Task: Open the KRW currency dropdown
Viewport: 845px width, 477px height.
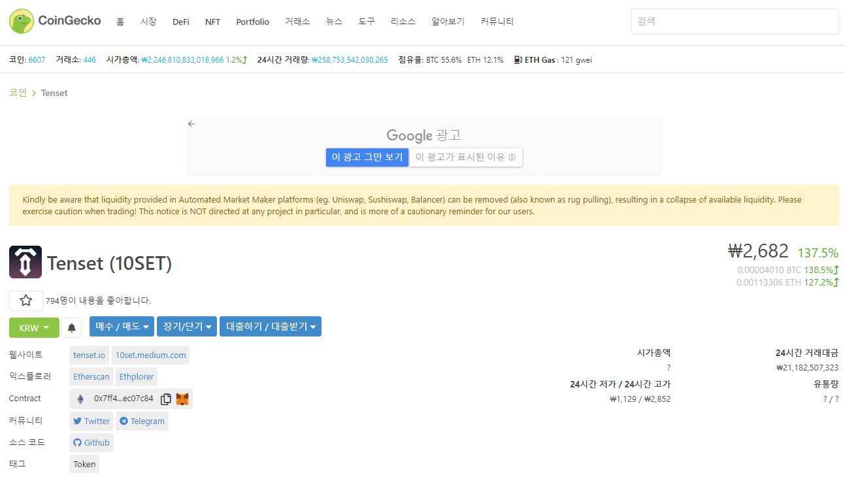Action: tap(34, 328)
